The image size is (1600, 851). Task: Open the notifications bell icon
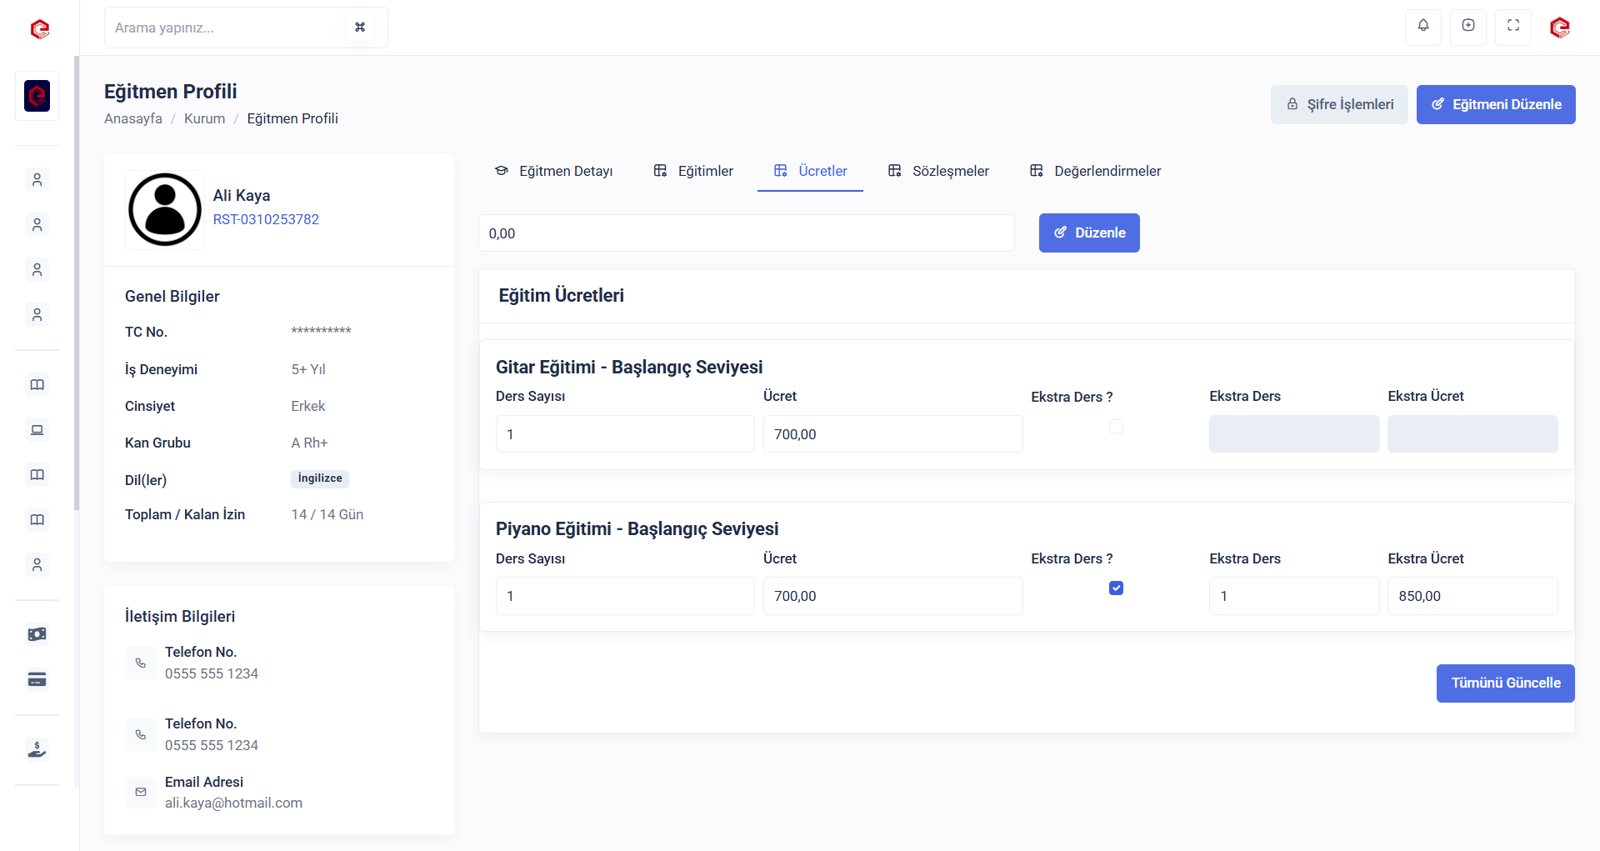pos(1423,26)
